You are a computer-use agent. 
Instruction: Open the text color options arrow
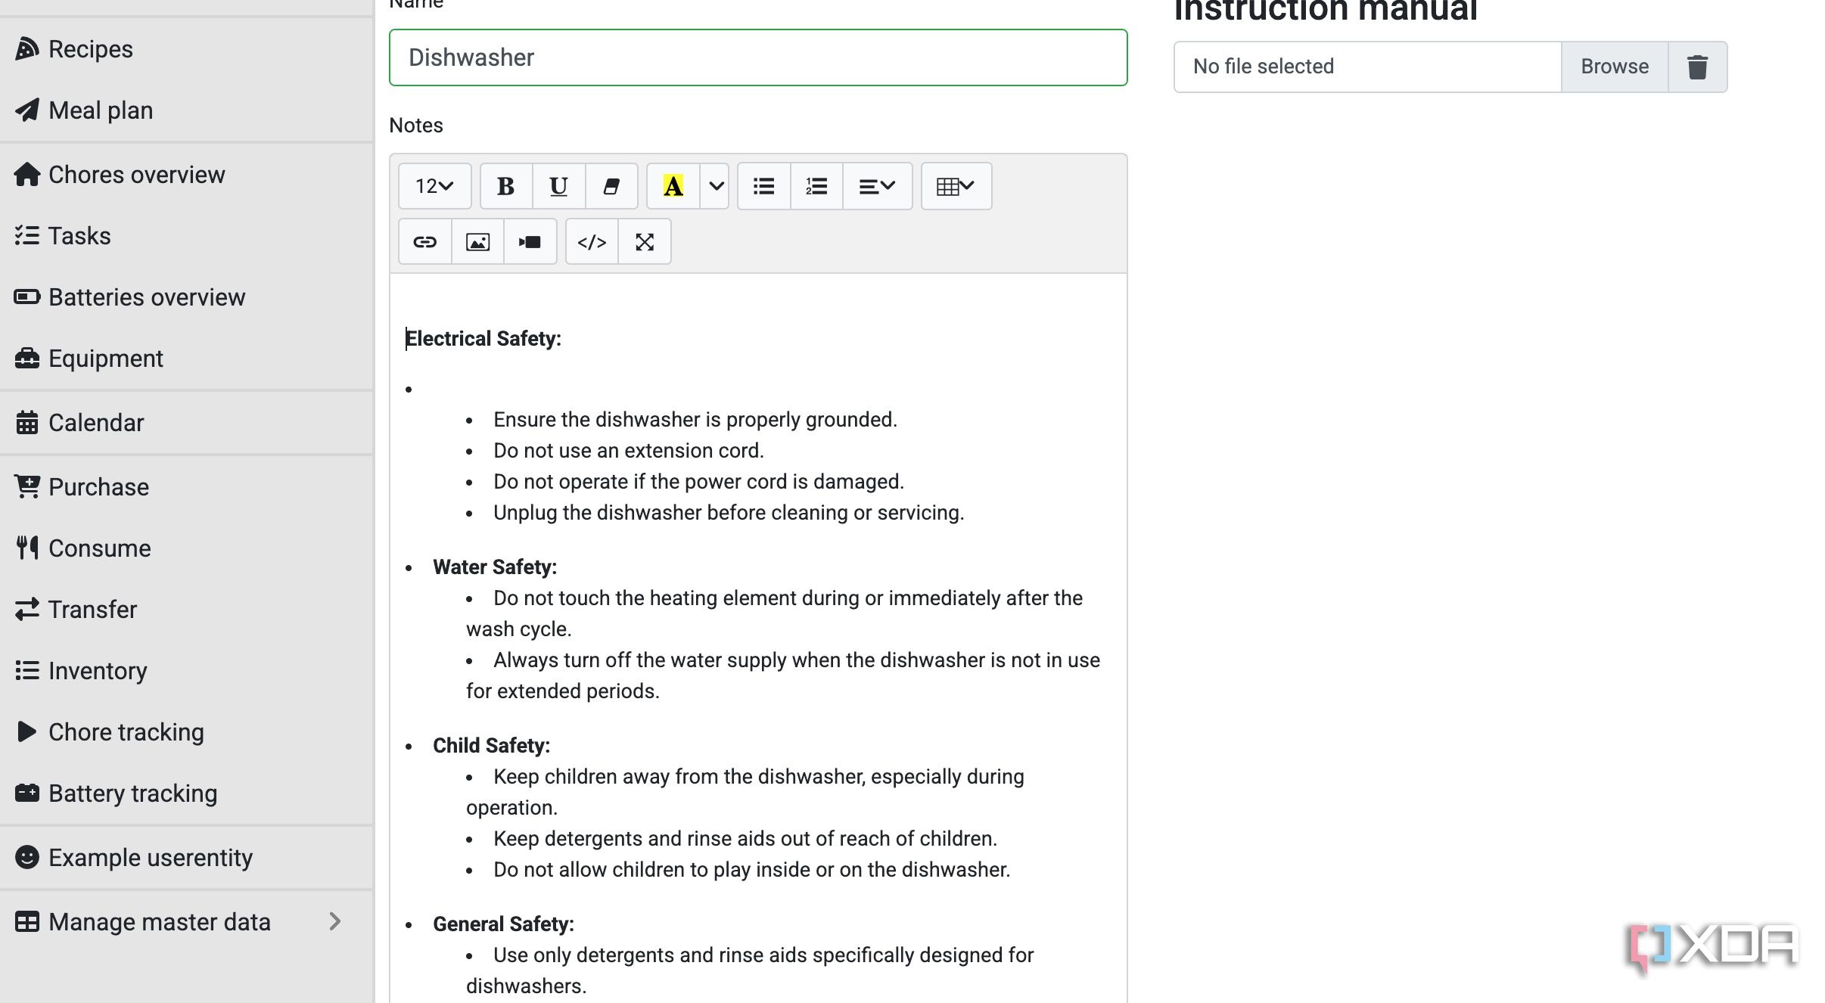(715, 186)
